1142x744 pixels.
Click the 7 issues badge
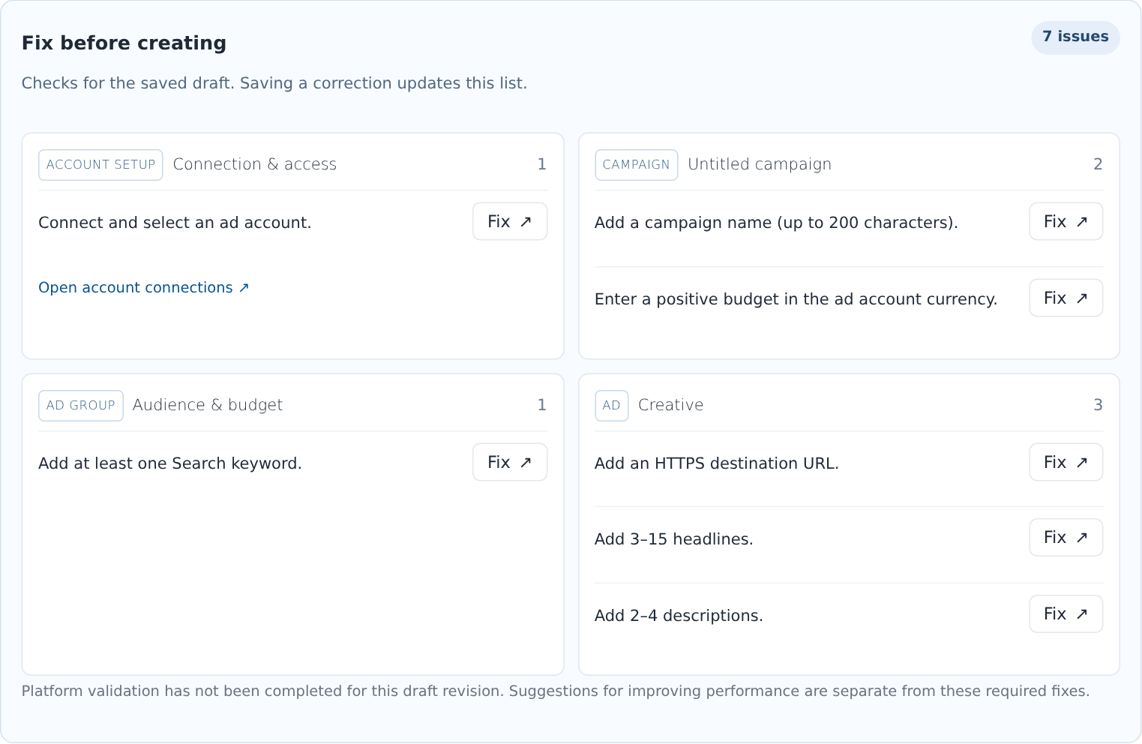(x=1075, y=37)
